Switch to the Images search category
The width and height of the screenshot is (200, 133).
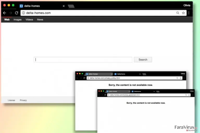[x=17, y=20]
